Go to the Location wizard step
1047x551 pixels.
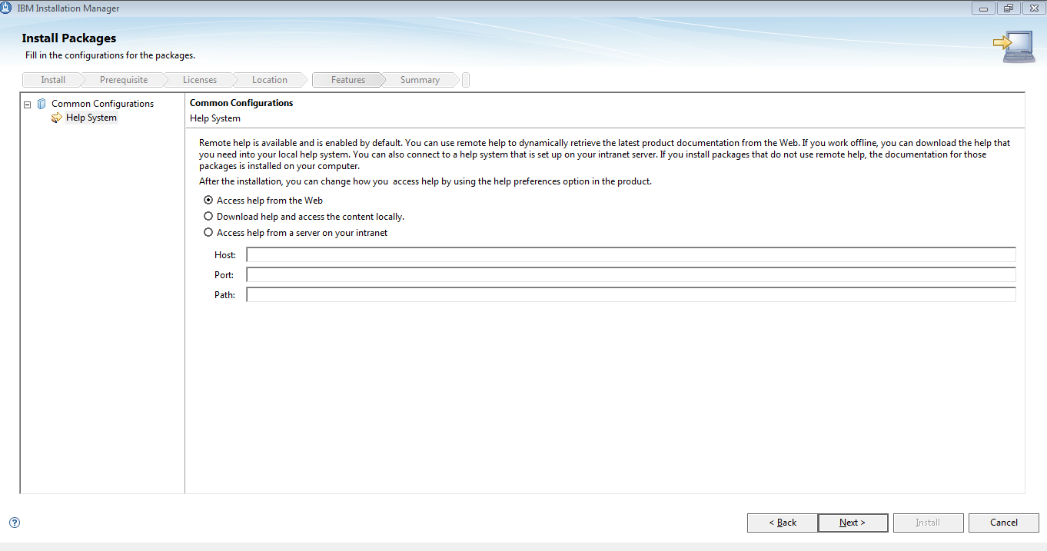pos(270,80)
